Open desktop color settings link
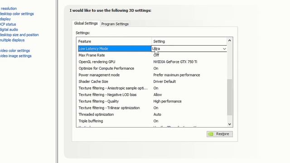 coord(17,14)
